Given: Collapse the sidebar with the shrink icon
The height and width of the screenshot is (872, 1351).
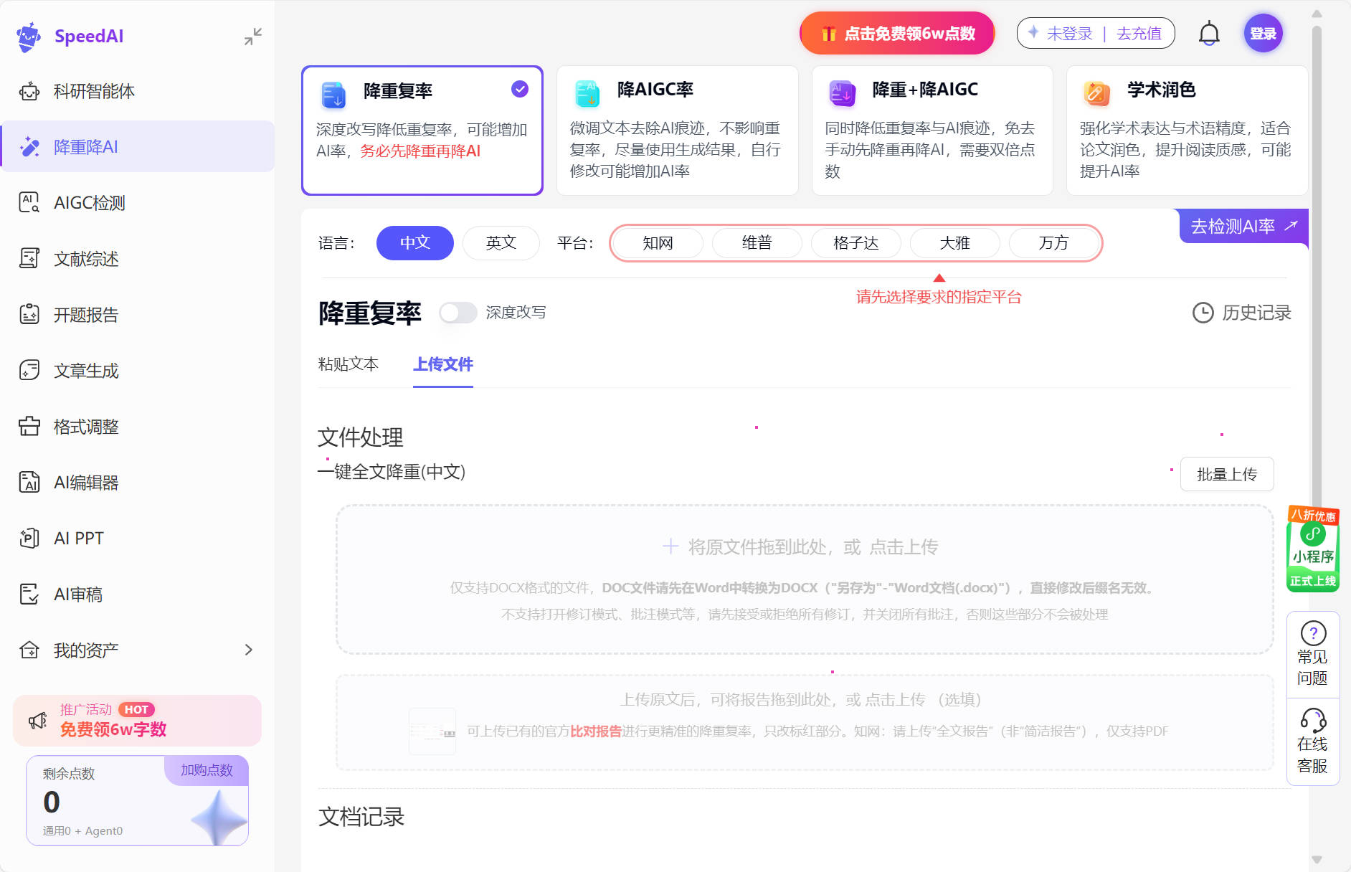Looking at the screenshot, I should [x=253, y=37].
